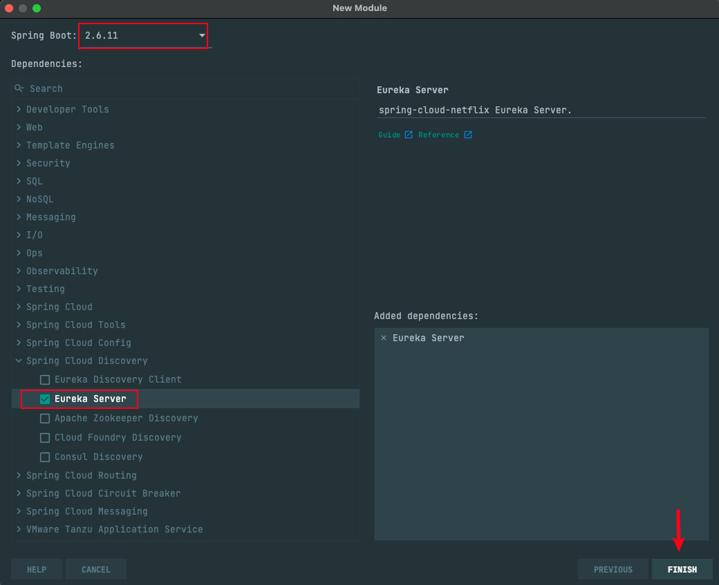719x585 pixels.
Task: Expand the NoSQL category
Action: click(x=19, y=199)
